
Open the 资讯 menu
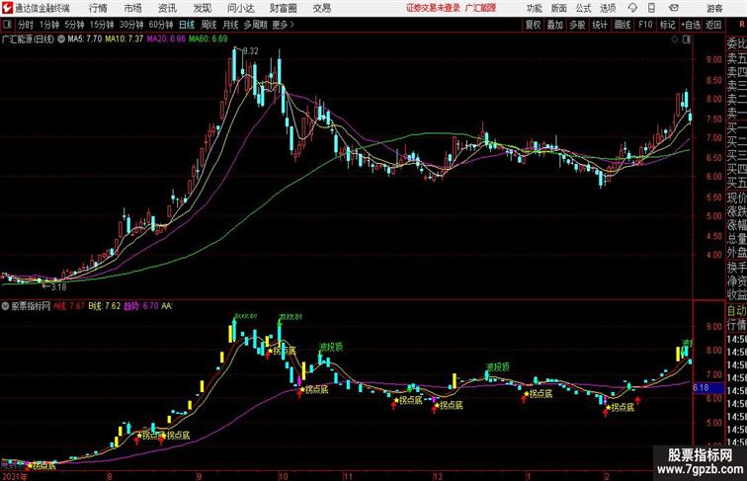167,8
